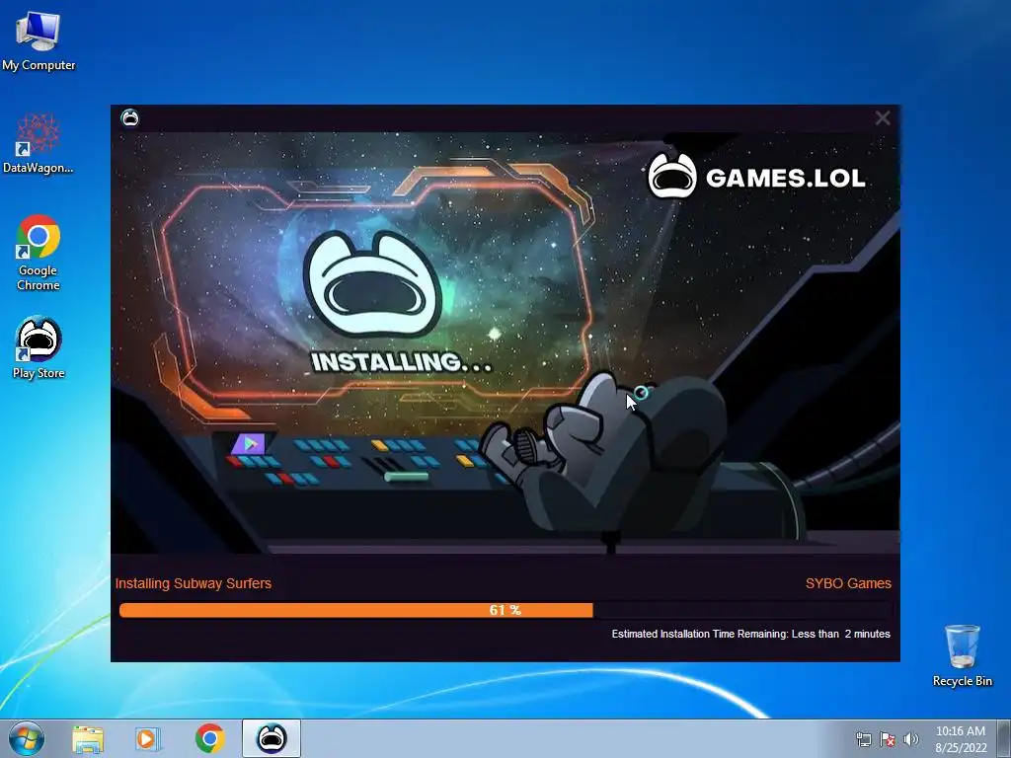Image resolution: width=1011 pixels, height=758 pixels.
Task: Open the Recycle Bin
Action: tap(962, 655)
